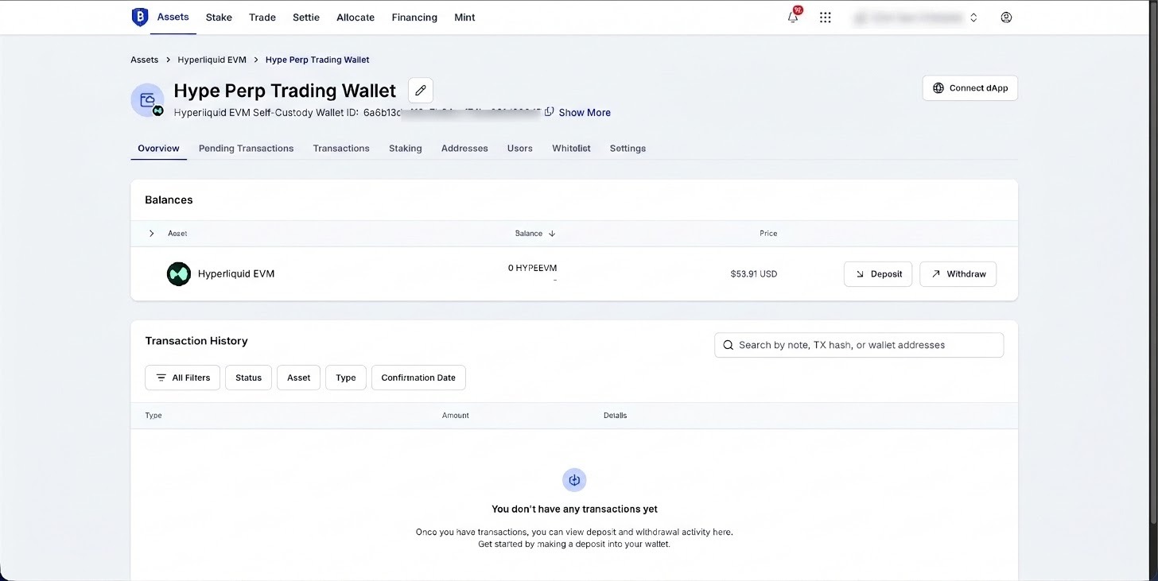Click Show More link
Screen dimensions: 1158x581
pyautogui.click(x=585, y=113)
